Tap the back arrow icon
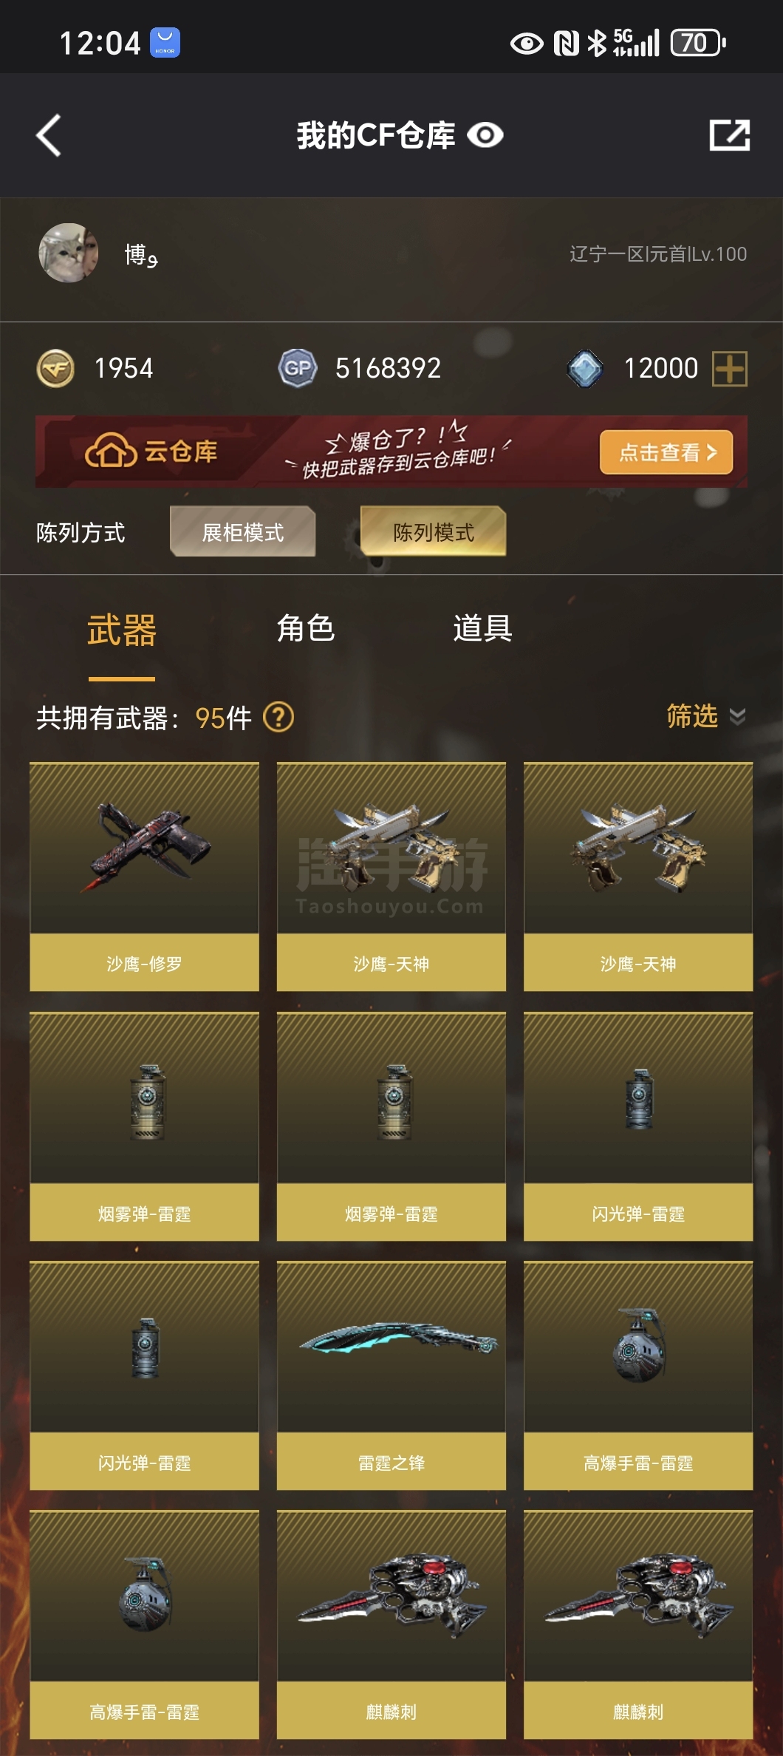The height and width of the screenshot is (1756, 783). tap(49, 135)
